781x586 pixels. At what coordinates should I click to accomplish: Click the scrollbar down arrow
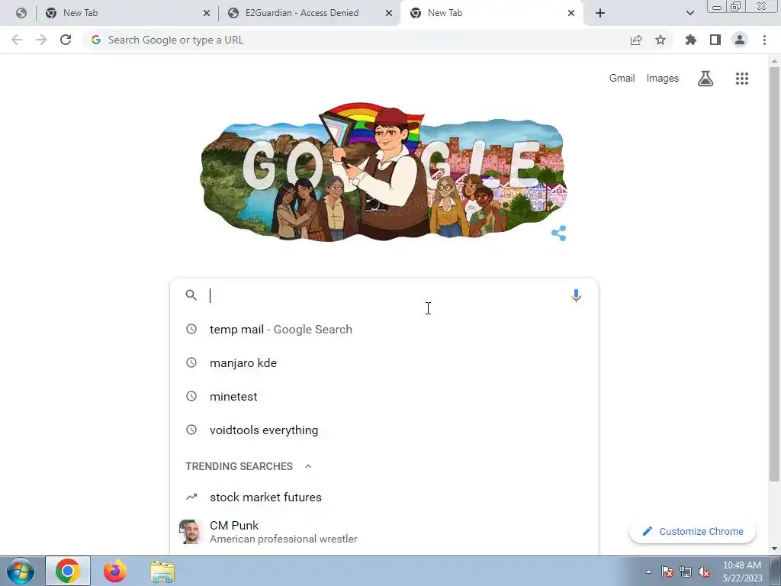(774, 549)
